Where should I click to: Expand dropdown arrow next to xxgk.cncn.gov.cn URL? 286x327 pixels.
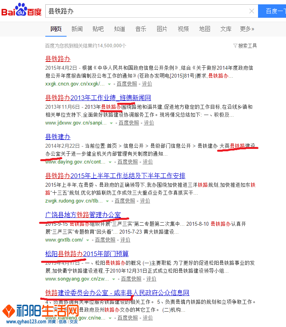point(109,84)
